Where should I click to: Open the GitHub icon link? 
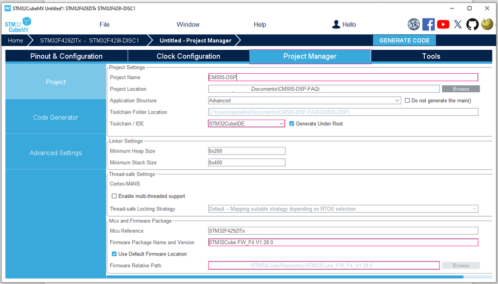[472, 24]
